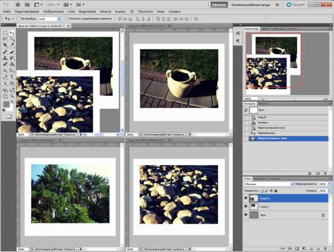Click the new layer icon in Layers panel
The image size is (334, 252).
point(318,249)
